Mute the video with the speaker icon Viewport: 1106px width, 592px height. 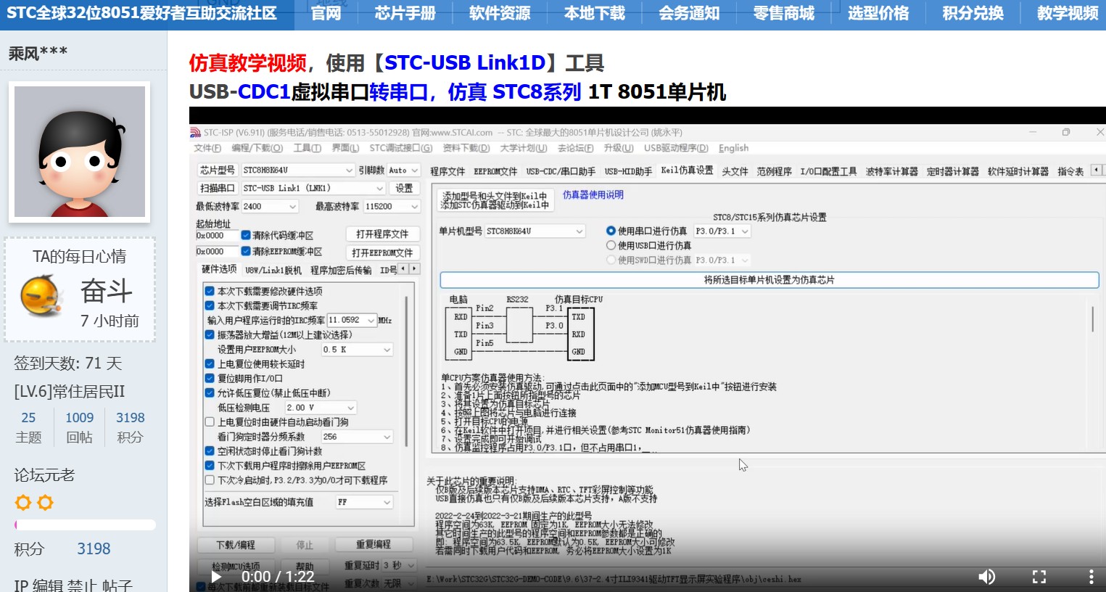986,577
